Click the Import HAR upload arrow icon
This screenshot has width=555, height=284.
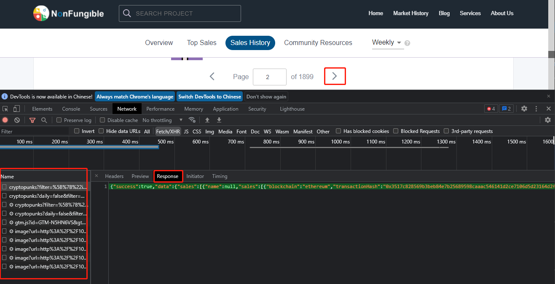tap(207, 120)
